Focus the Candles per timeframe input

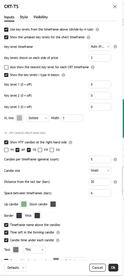pyautogui.click(x=100, y=160)
